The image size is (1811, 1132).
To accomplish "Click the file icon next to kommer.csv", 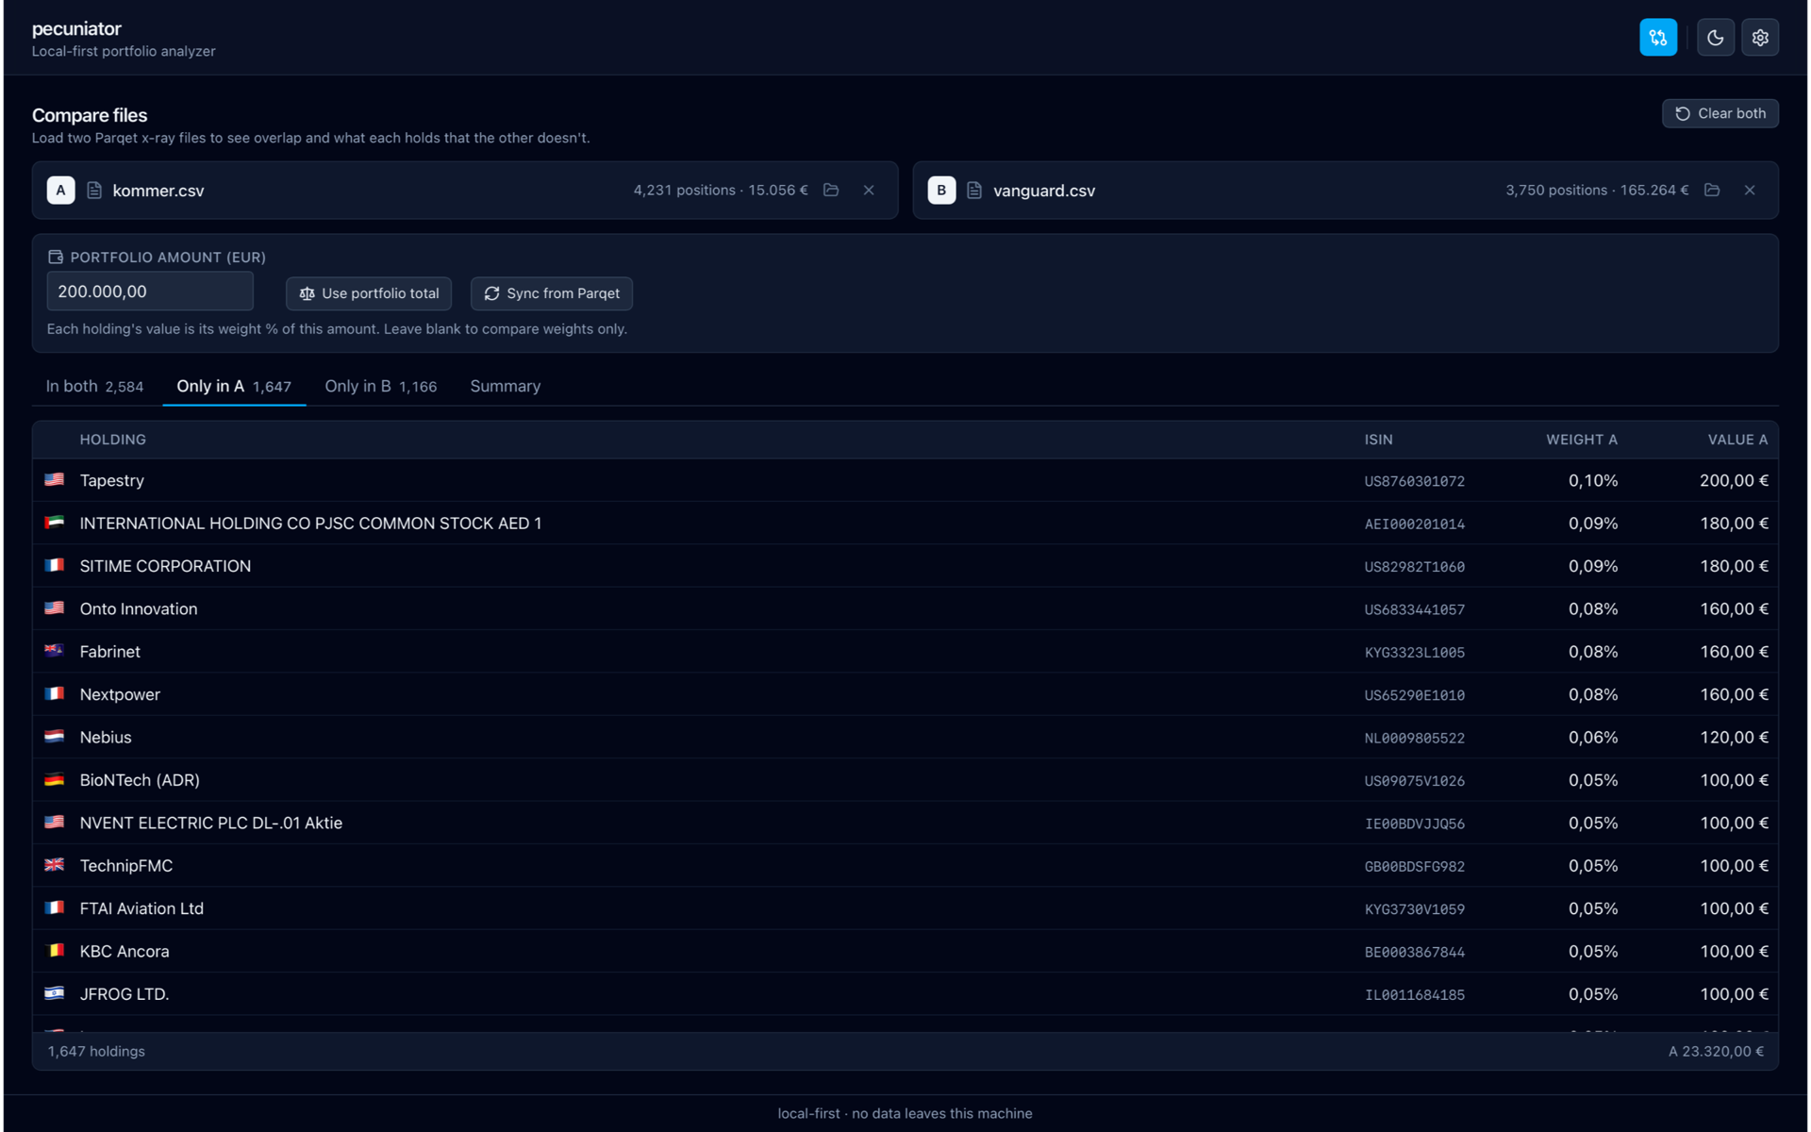I will pyautogui.click(x=94, y=190).
